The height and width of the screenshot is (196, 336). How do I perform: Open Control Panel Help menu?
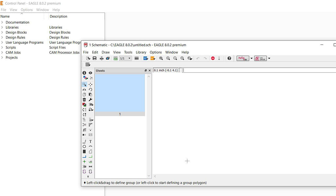tap(56, 10)
